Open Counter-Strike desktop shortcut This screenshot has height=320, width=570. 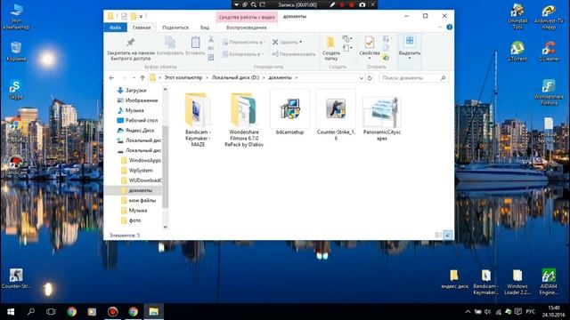point(16,278)
